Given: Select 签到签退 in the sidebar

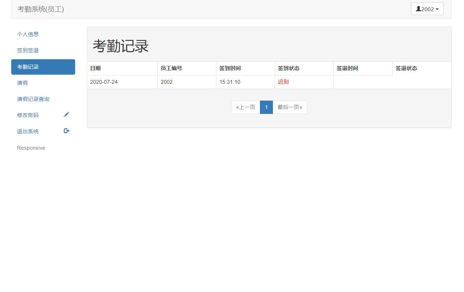Looking at the screenshot, I should coord(28,50).
